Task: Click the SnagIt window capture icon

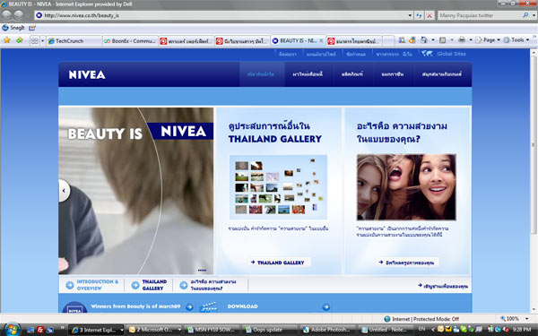Action: coord(32,28)
